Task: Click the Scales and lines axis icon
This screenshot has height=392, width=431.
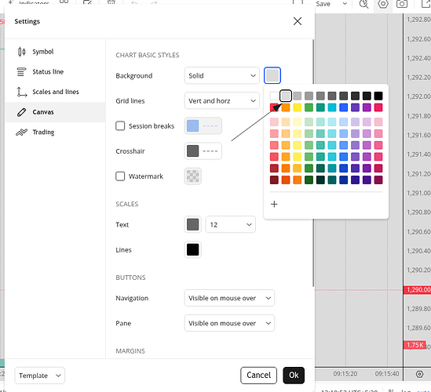Action: [22, 92]
